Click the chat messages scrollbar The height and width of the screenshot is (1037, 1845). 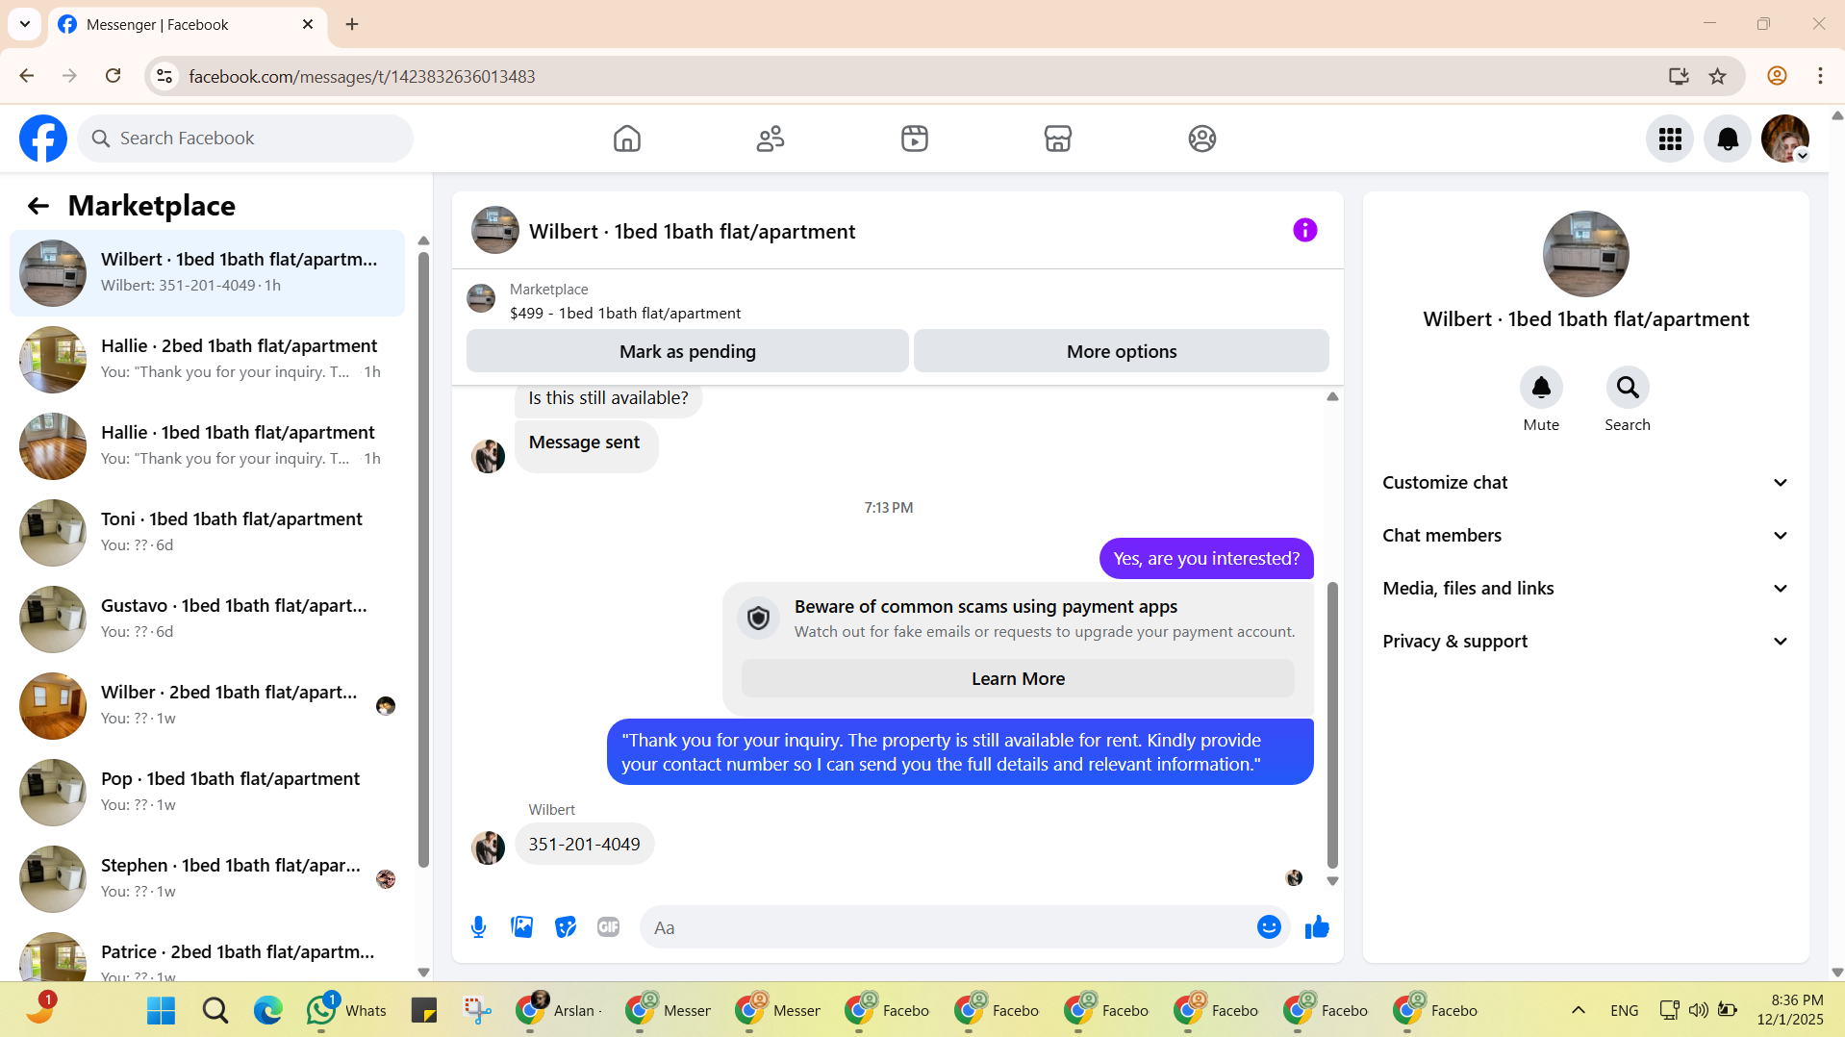point(1332,726)
